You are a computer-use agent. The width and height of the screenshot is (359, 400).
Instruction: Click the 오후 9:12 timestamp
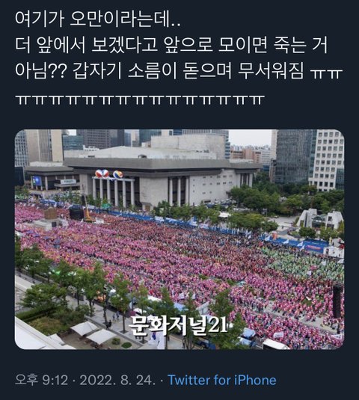coord(42,380)
